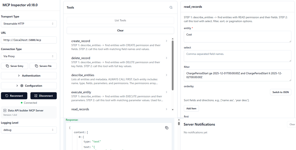296x150 pixels.
Task: Expand the Configuration section
Action: tap(29, 86)
